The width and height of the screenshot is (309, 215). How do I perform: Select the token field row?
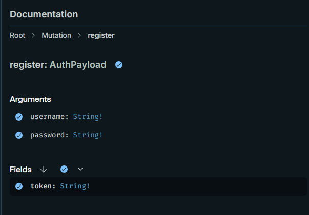(158, 186)
